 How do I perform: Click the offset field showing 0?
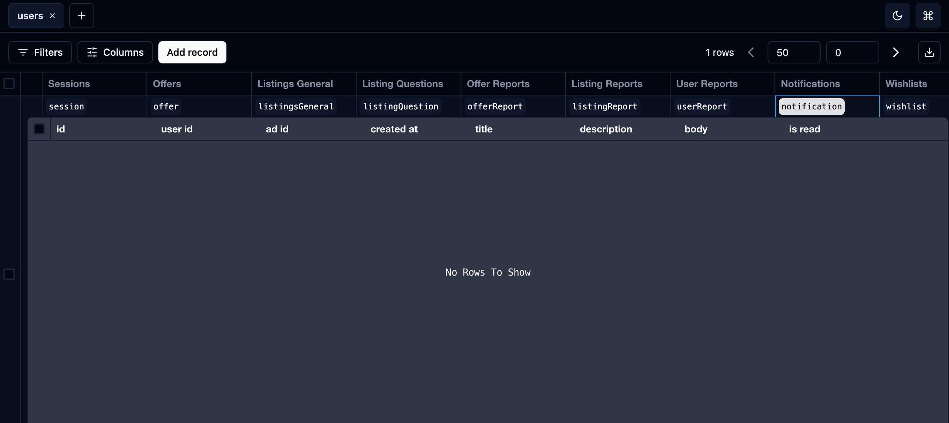pos(852,52)
